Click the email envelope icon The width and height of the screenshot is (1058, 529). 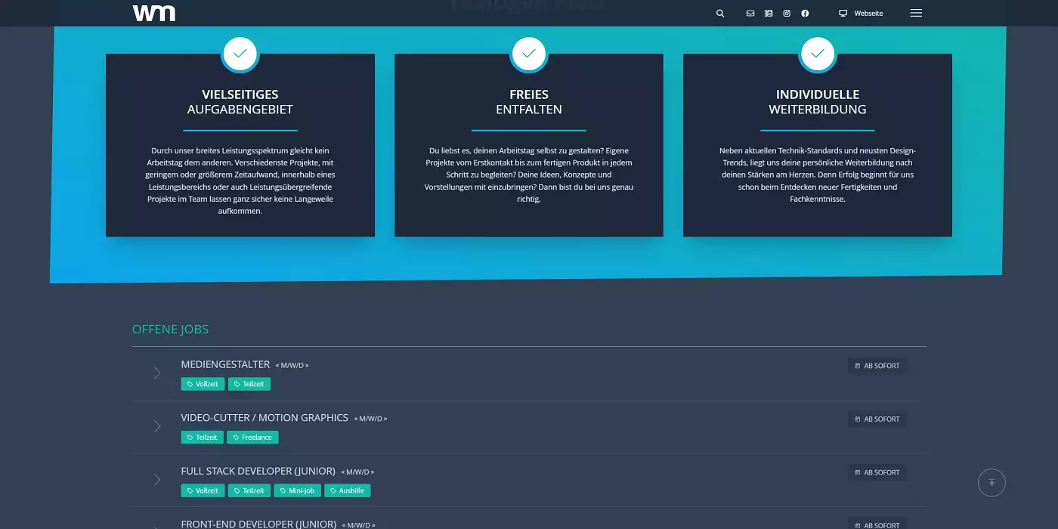click(750, 14)
